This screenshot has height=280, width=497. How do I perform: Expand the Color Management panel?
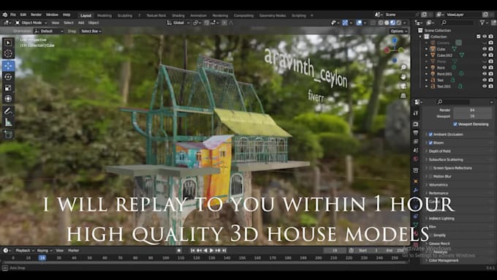(444, 260)
